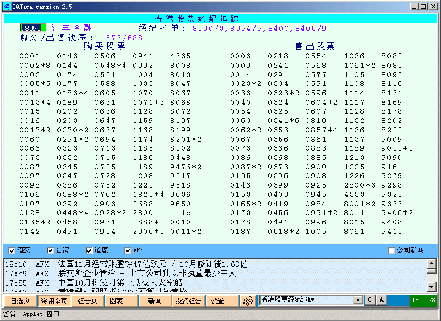Open the 自选页 tab
Viewport: 441px width, 321px height.
(20, 301)
